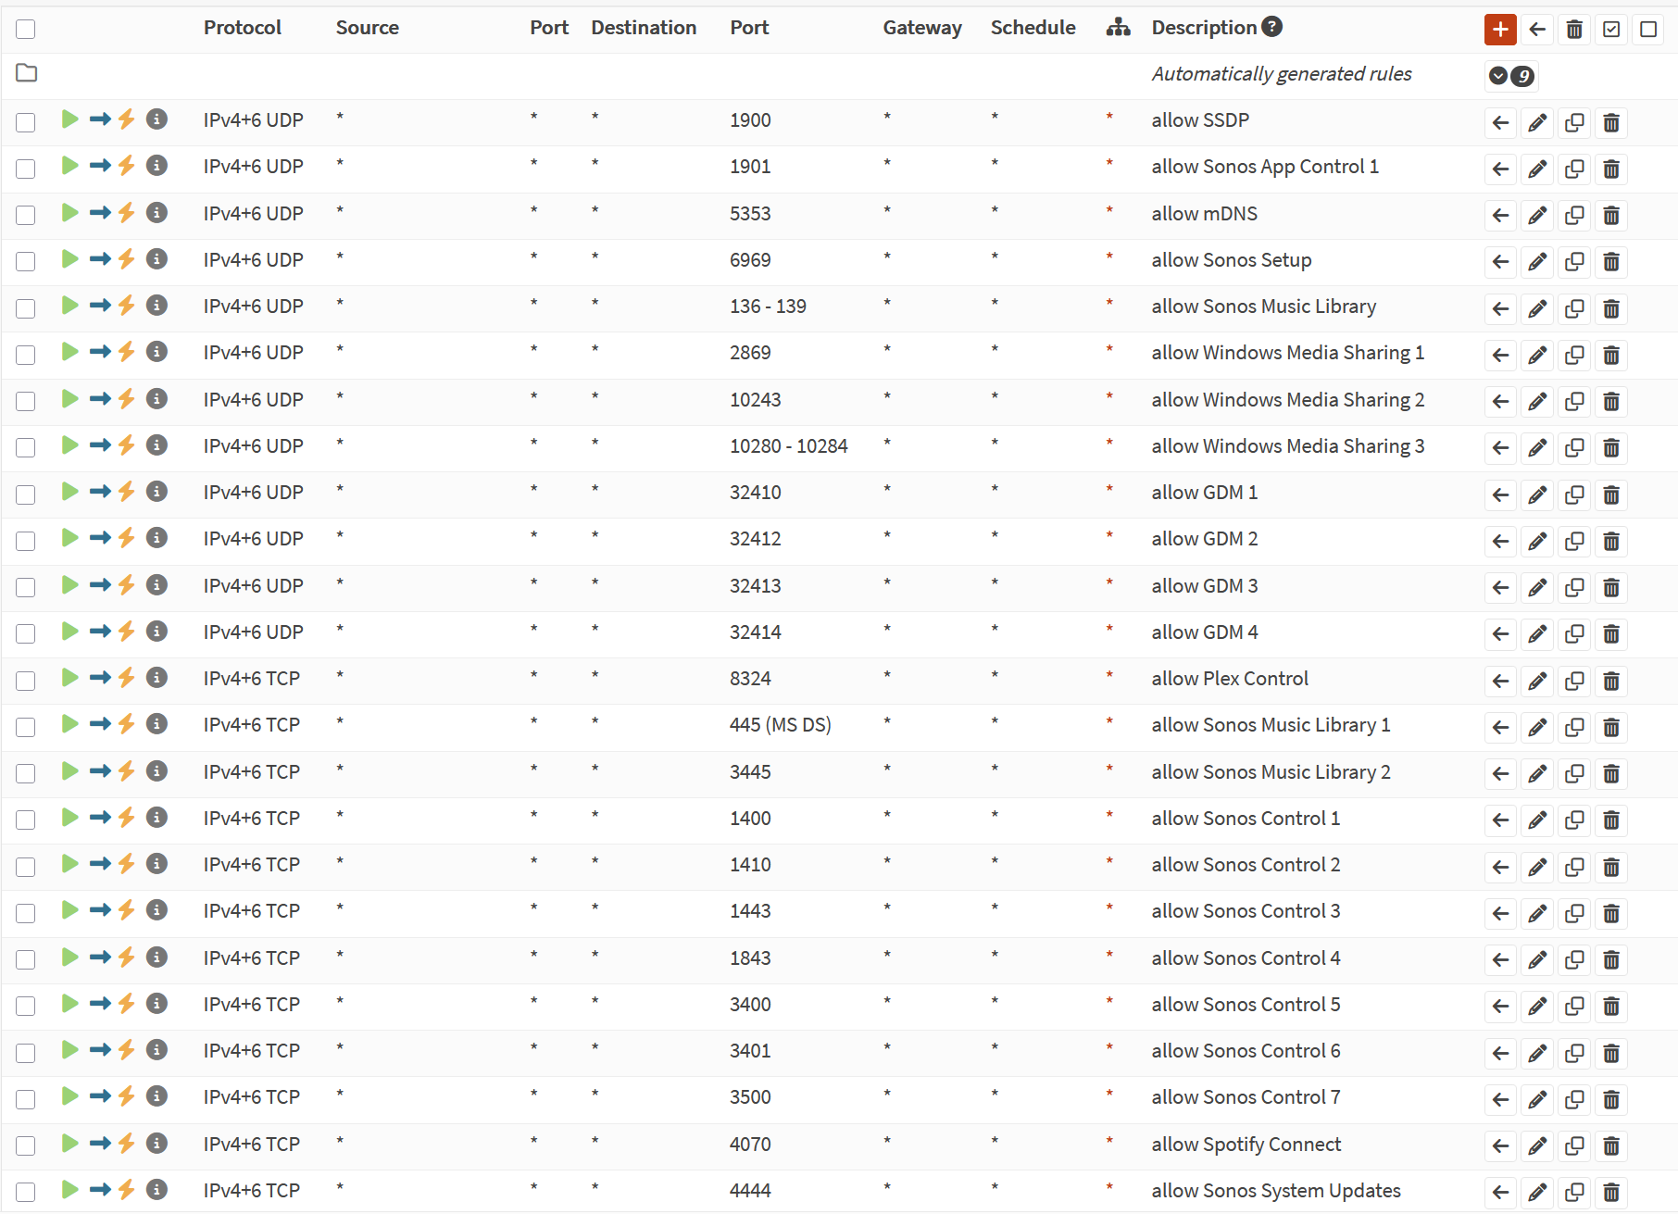Tick the allow Sonos Control 1 checkbox
This screenshot has width=1678, height=1214.
(26, 820)
